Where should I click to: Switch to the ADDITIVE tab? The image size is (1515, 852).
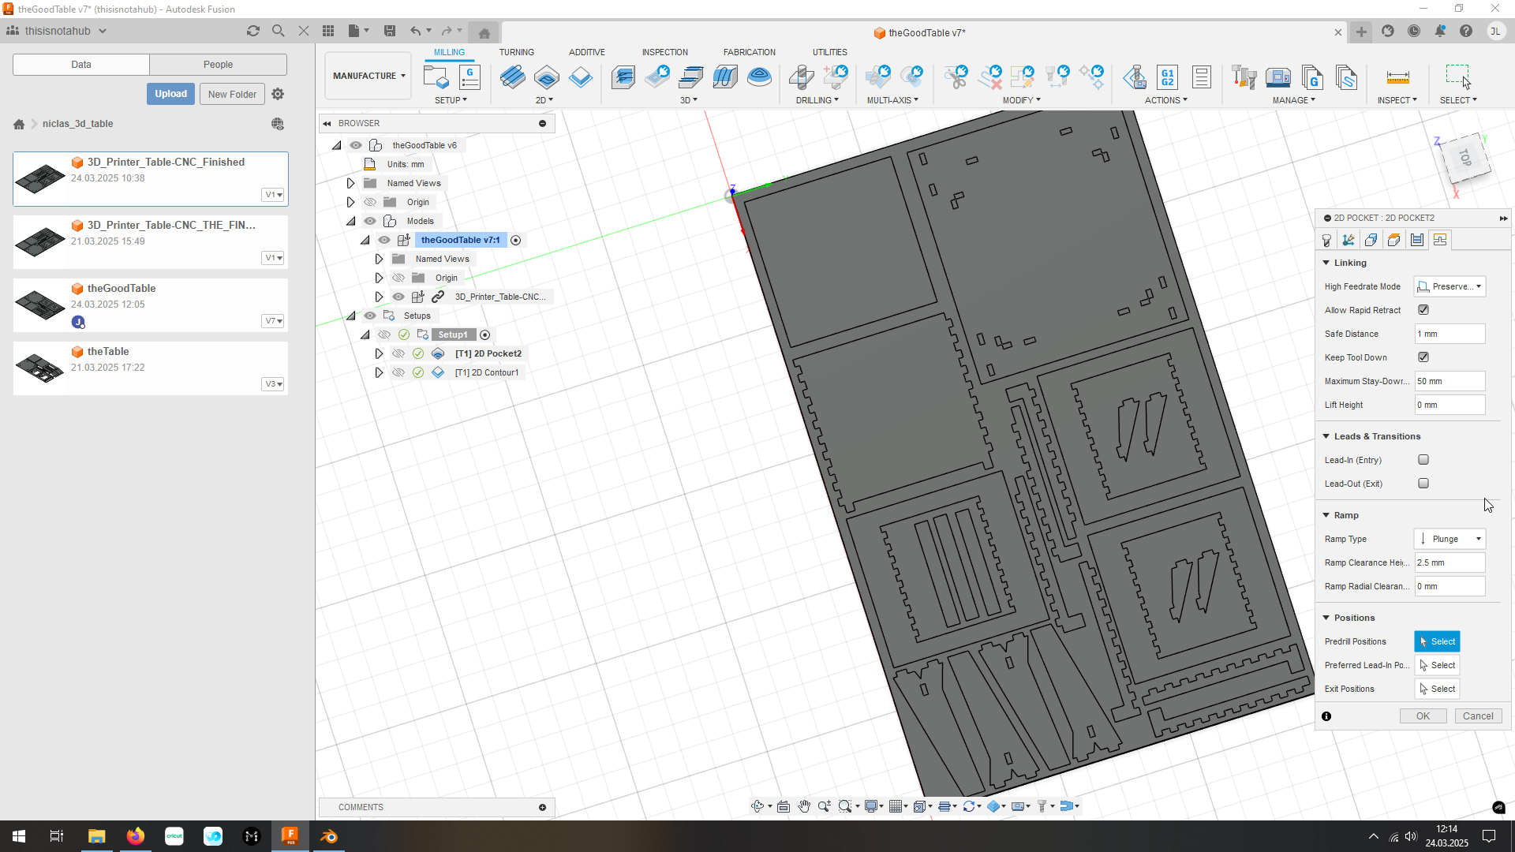click(587, 52)
